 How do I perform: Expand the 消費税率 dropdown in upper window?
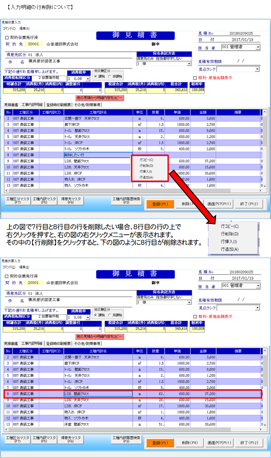coord(88,79)
